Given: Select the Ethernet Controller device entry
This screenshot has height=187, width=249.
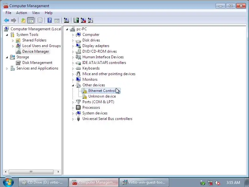Looking at the screenshot, I should [x=101, y=91].
